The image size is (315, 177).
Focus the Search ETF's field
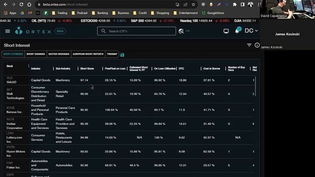pyautogui.click(x=136, y=31)
